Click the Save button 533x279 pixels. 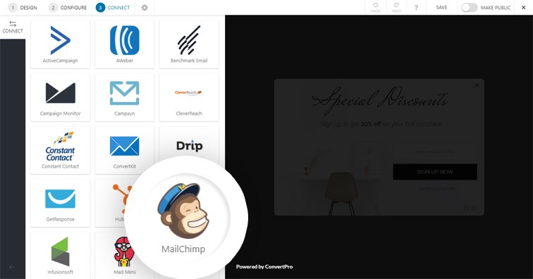441,8
